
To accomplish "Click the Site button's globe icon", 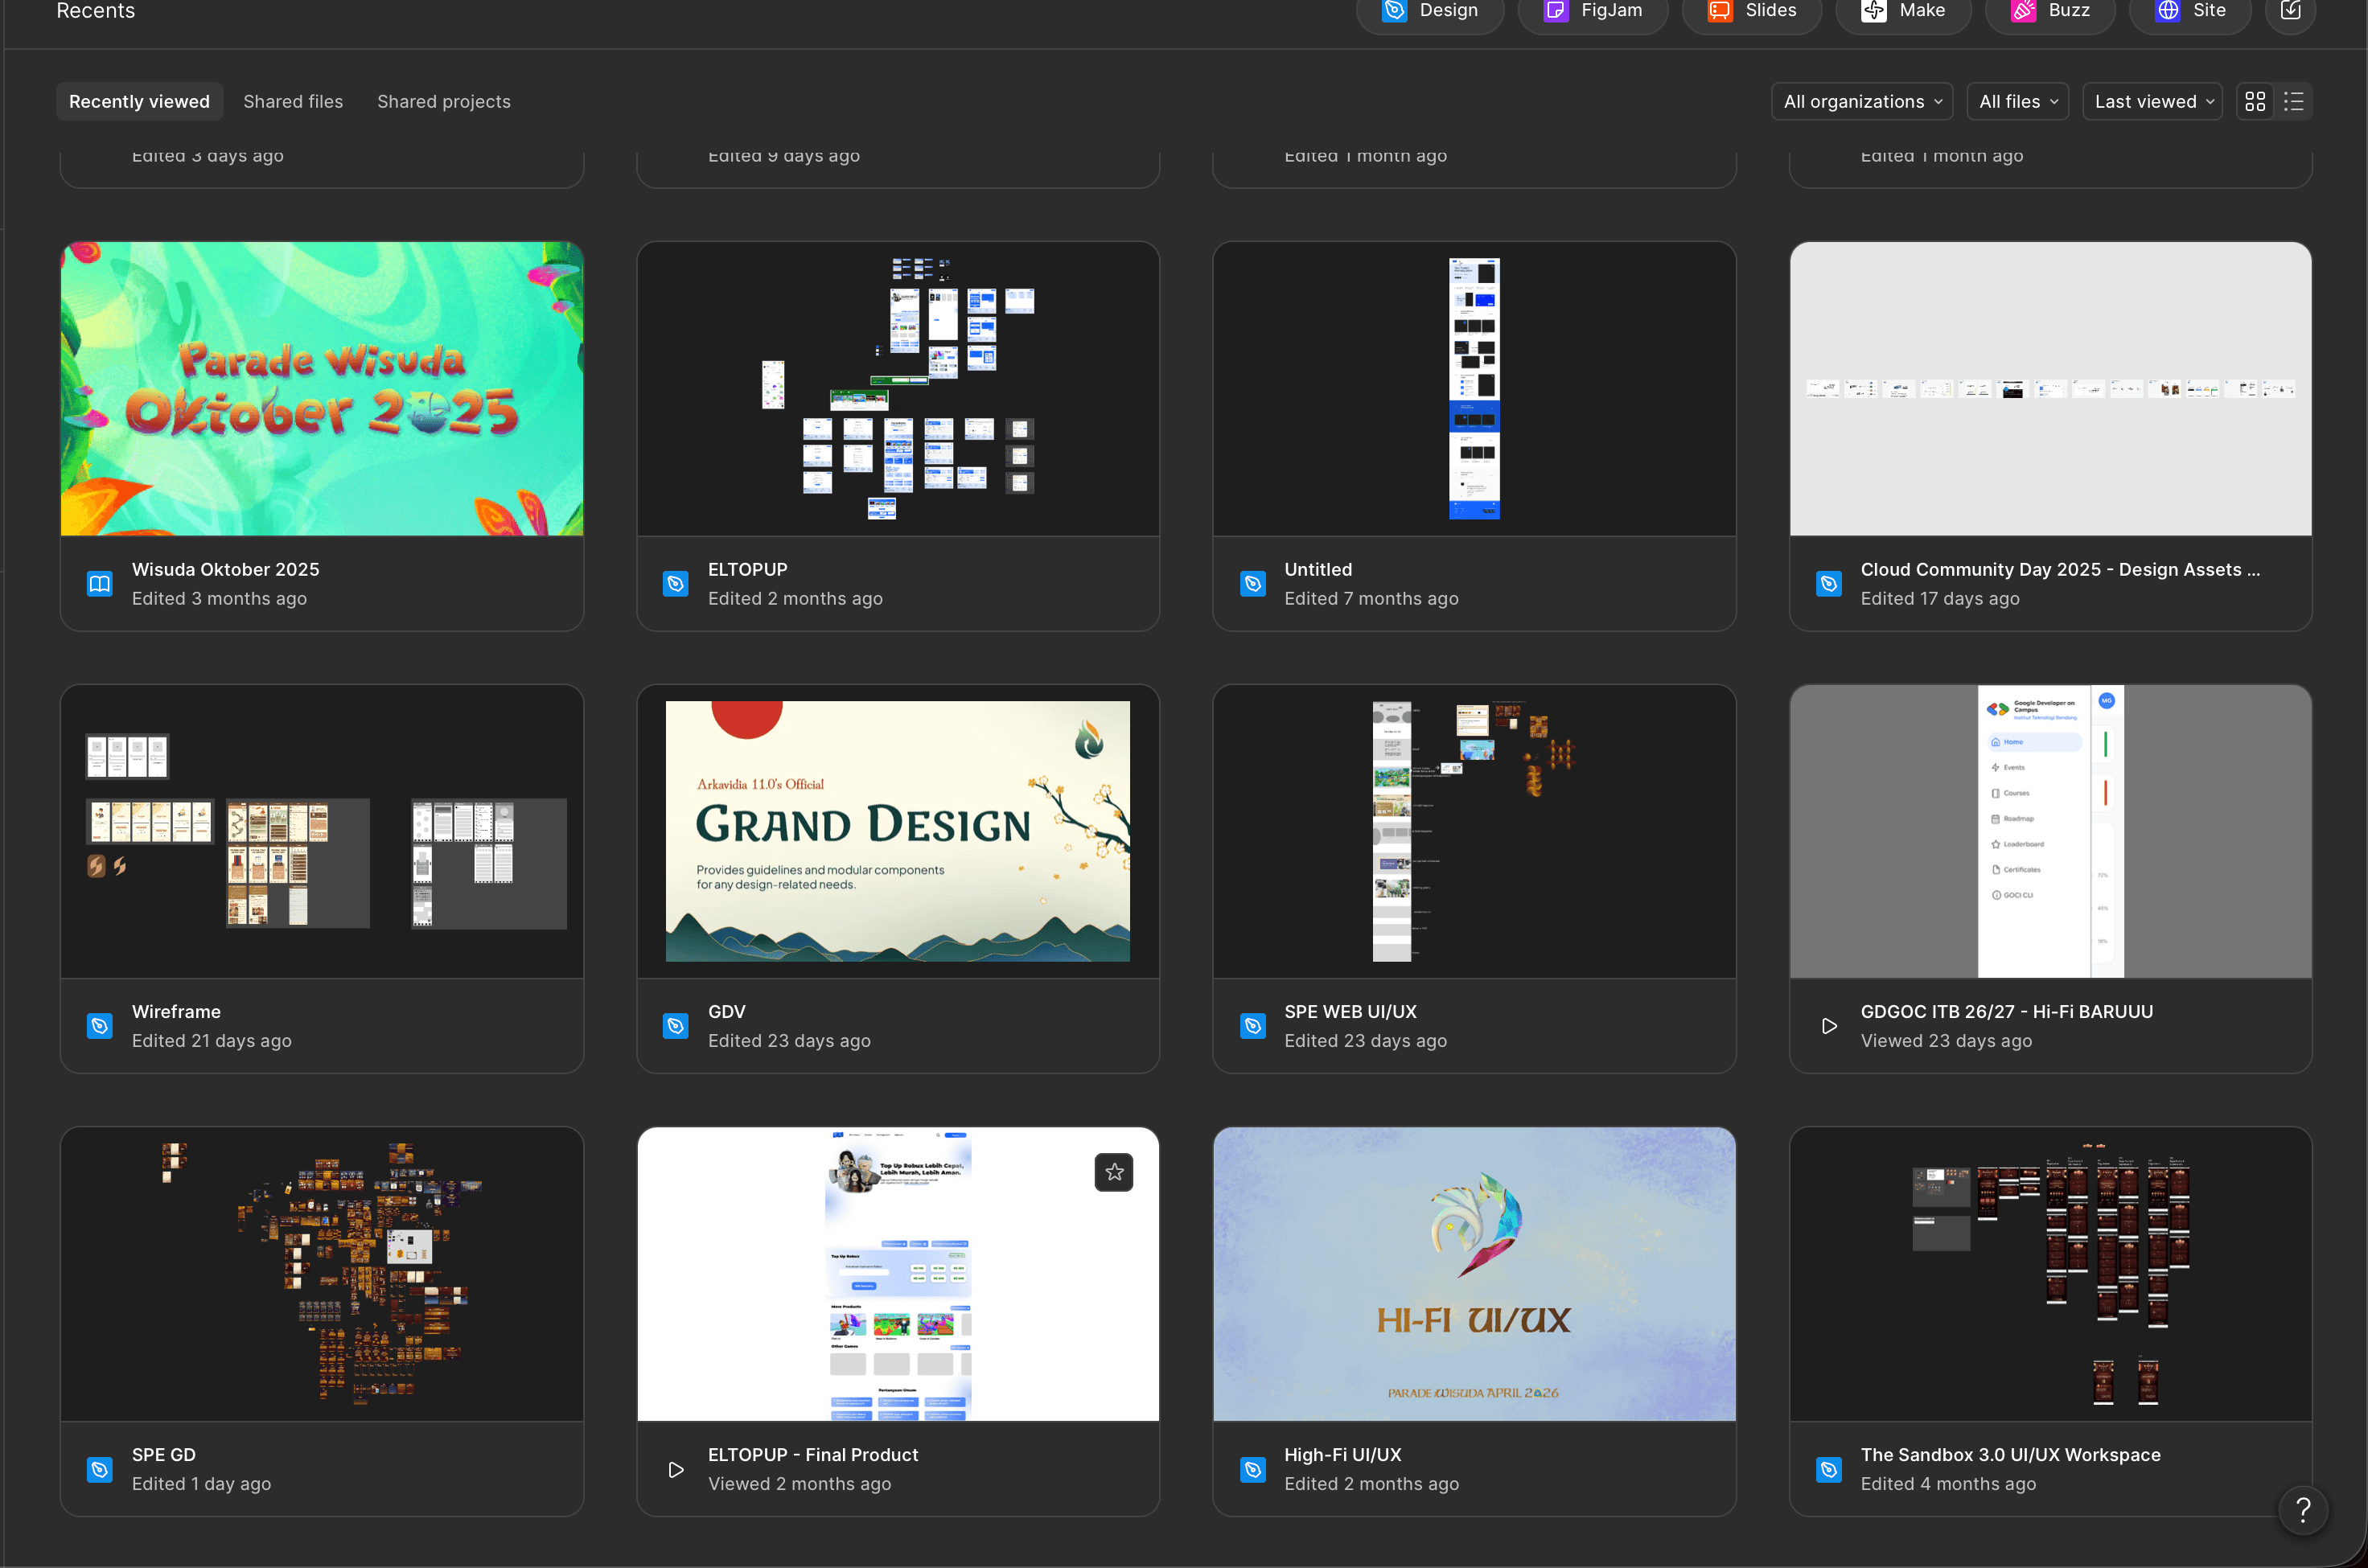I will (2168, 11).
